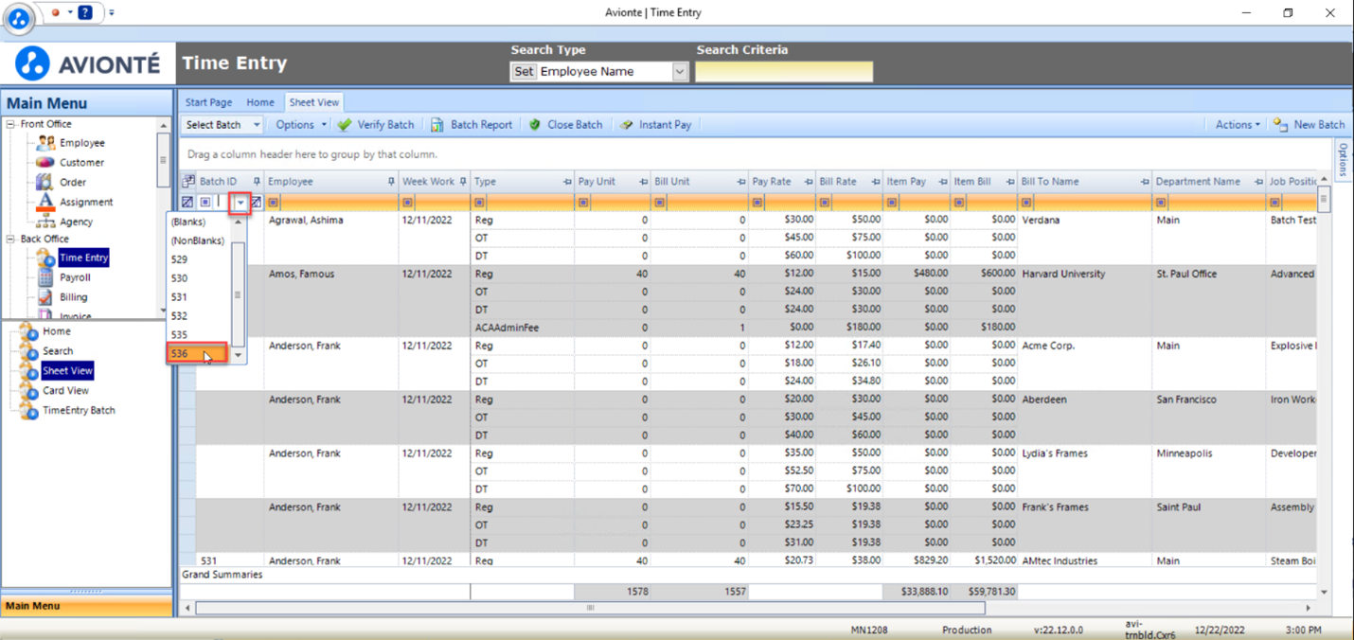Click the grid's horizontal scrollbar thumb
Screen dimensions: 1354x640
click(591, 608)
